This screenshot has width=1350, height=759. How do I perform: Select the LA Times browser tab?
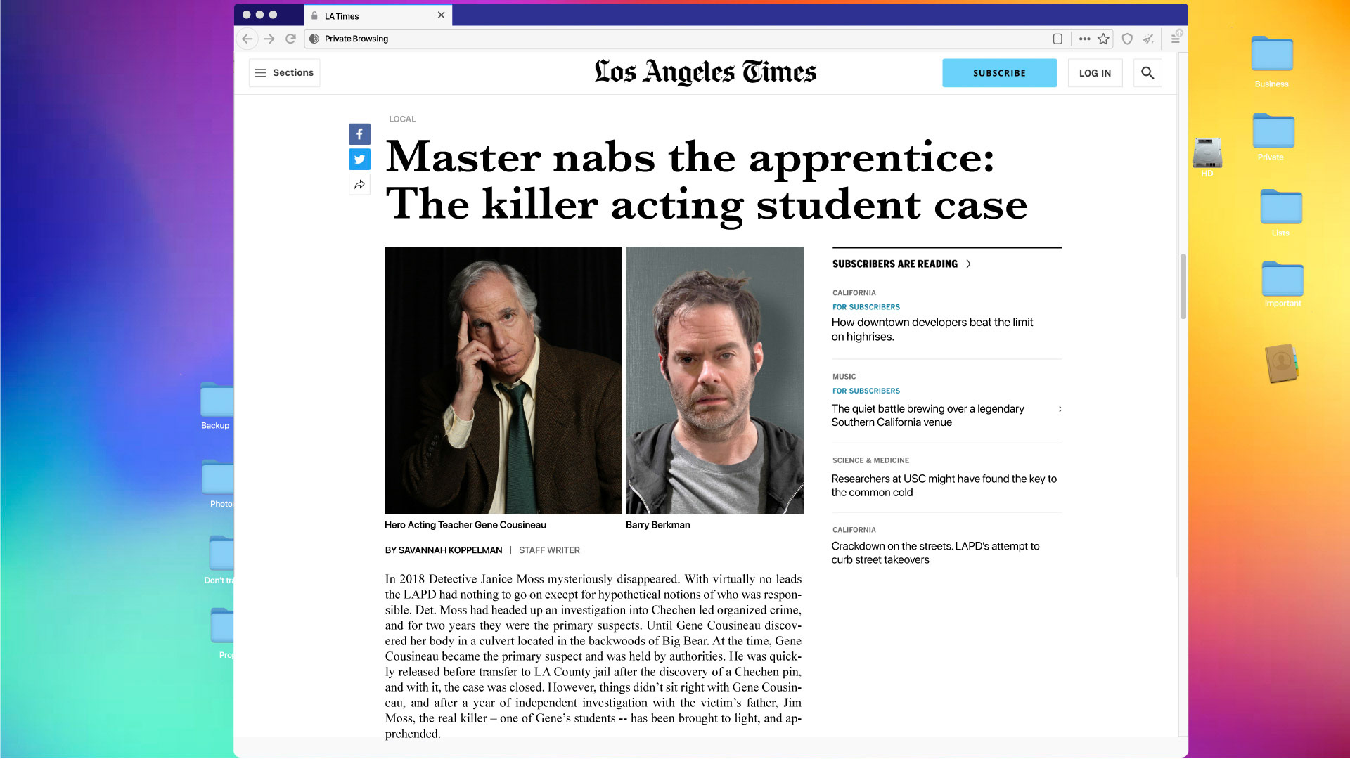pyautogui.click(x=378, y=15)
